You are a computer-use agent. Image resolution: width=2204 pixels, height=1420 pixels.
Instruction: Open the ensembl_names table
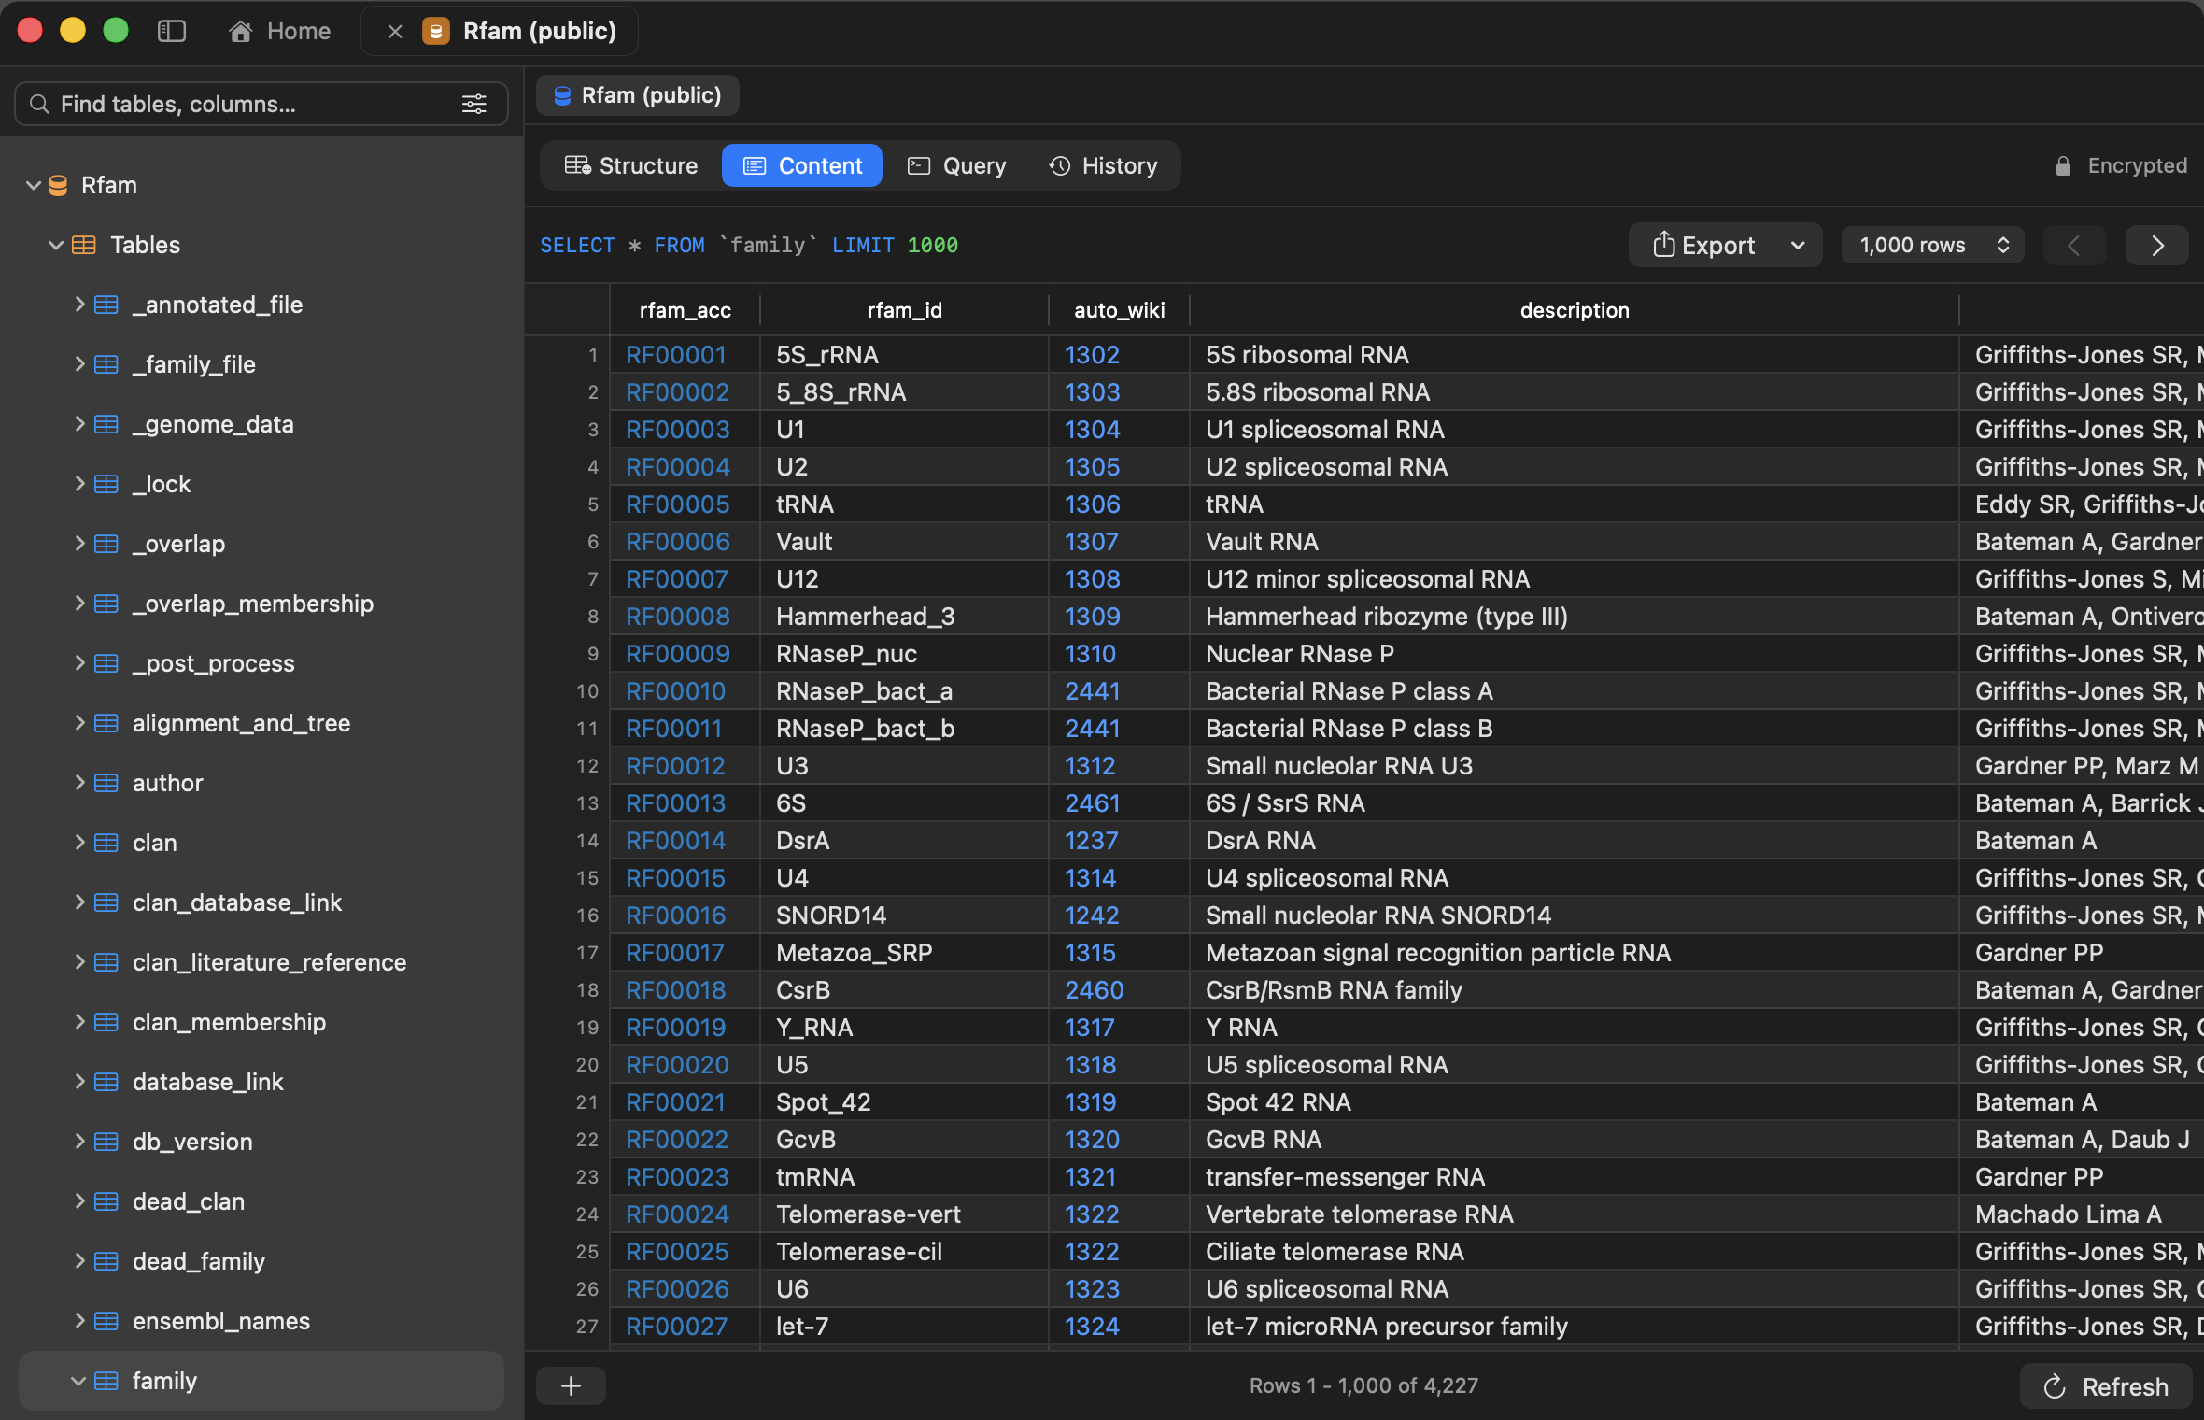(x=221, y=1321)
